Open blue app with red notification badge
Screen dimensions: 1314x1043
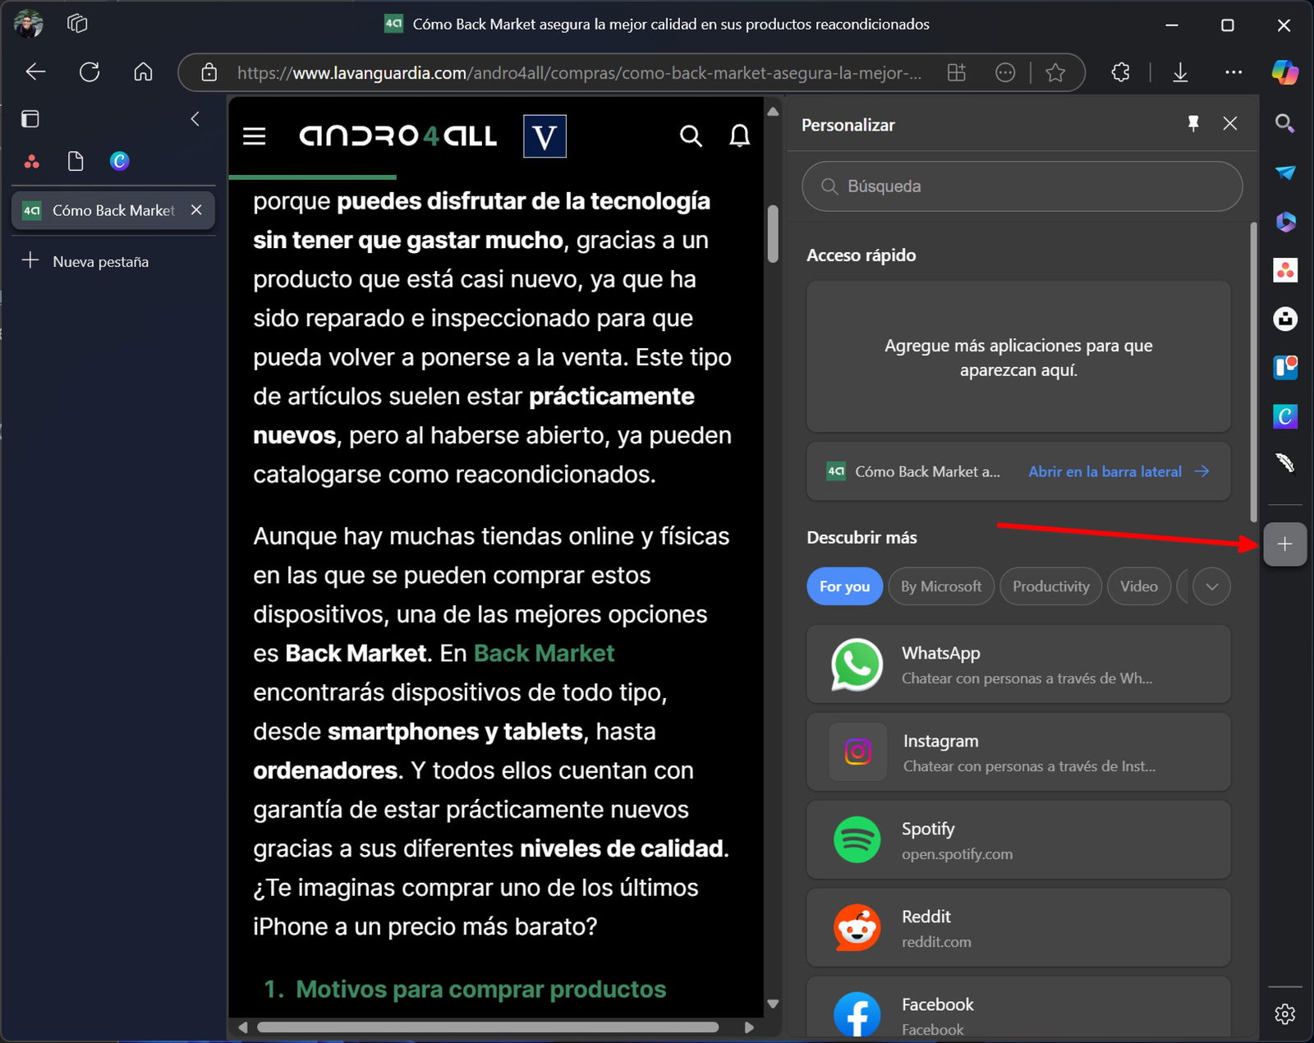click(x=1285, y=367)
